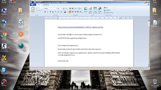Toggle italic formatting

[x=48, y=12]
